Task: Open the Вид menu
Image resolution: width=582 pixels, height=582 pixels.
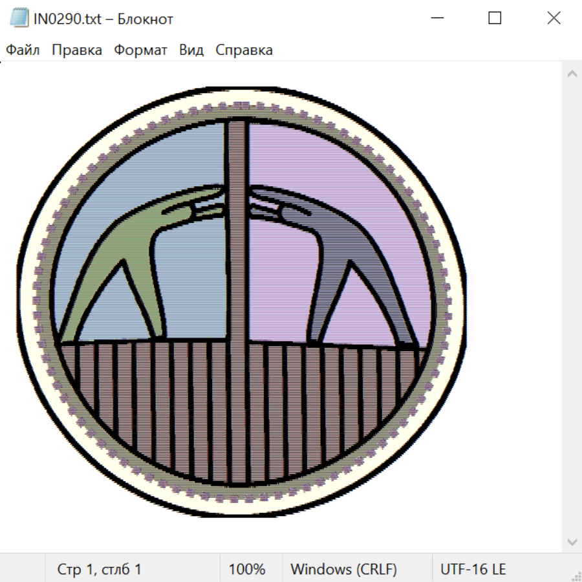Action: (191, 50)
